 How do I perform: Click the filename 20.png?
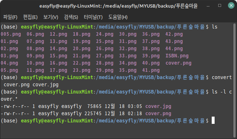pos(82,49)
